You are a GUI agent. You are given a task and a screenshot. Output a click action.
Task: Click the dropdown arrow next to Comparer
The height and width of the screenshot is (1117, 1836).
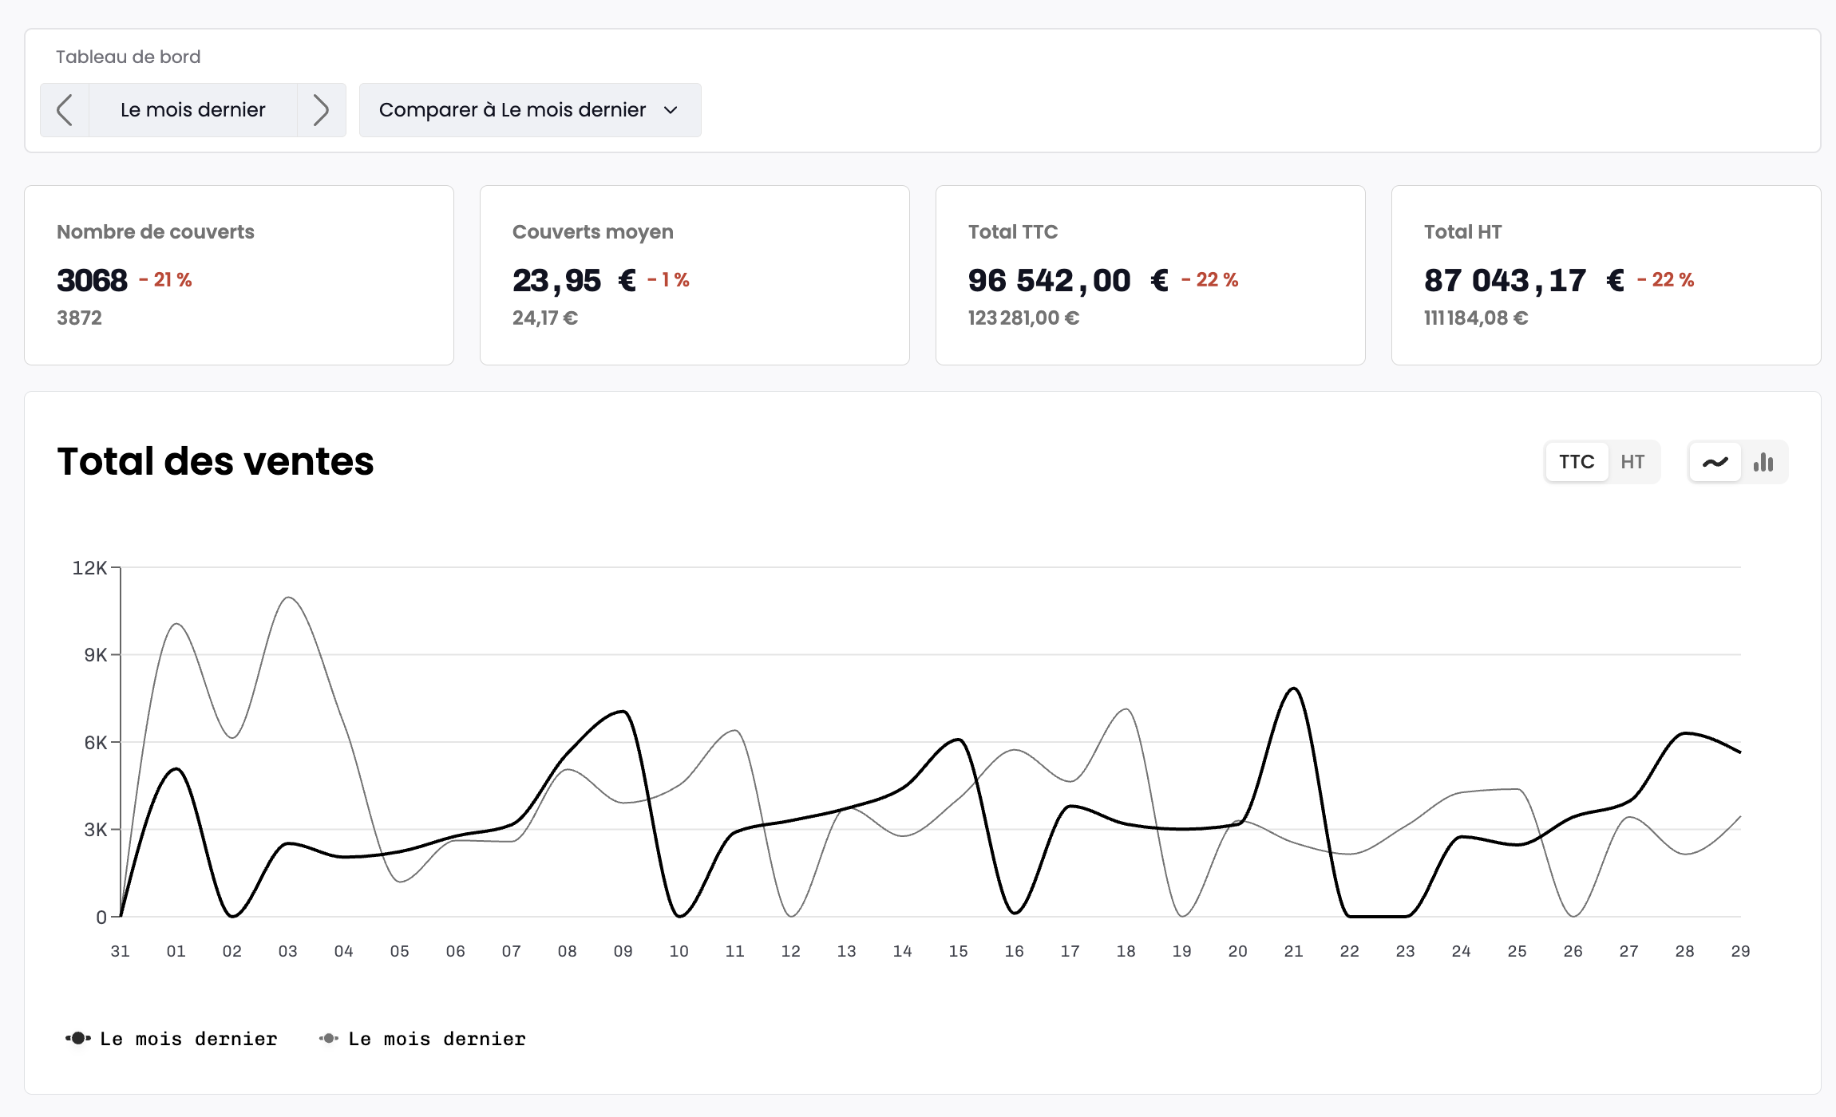671,110
